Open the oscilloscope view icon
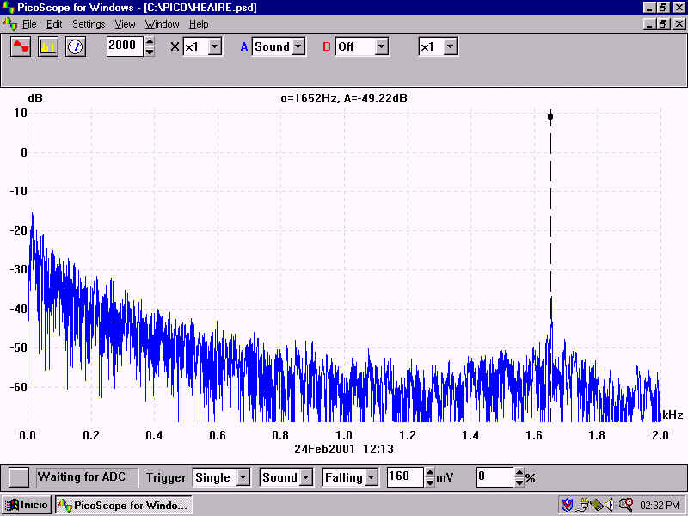The width and height of the screenshot is (688, 516). tap(21, 46)
